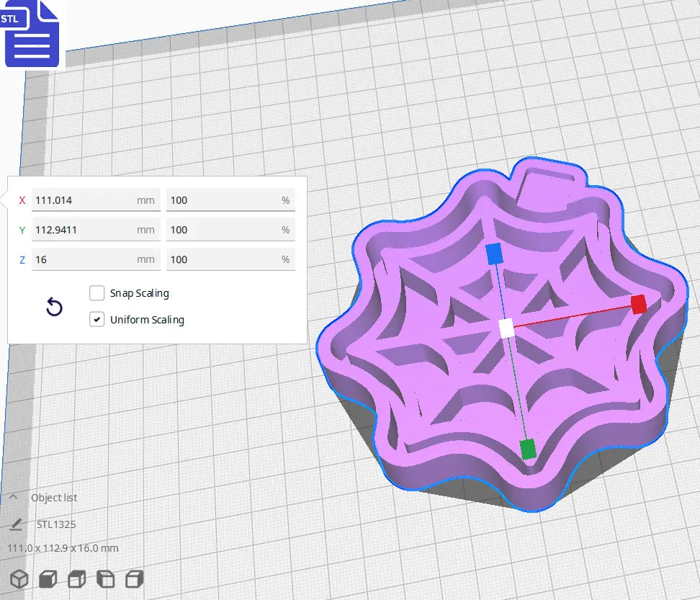
Task: Click the pencil icon beside STL1325
Action: pyautogui.click(x=16, y=524)
